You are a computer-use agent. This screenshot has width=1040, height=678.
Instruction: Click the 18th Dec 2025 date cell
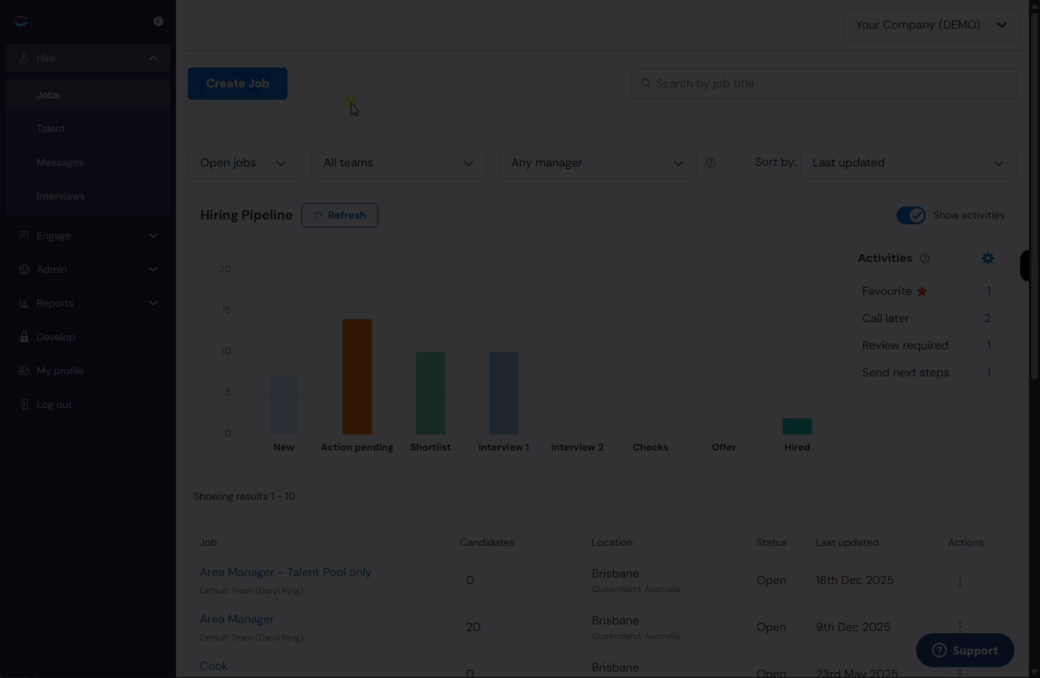coord(854,580)
